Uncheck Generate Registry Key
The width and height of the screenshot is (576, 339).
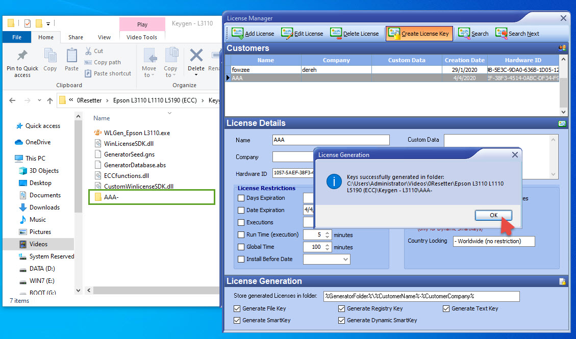tap(342, 308)
